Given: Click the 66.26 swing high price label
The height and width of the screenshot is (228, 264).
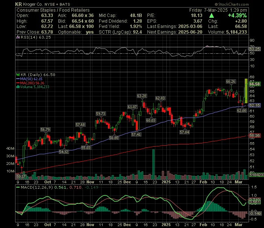Looking at the screenshot, I should click(231, 82).
